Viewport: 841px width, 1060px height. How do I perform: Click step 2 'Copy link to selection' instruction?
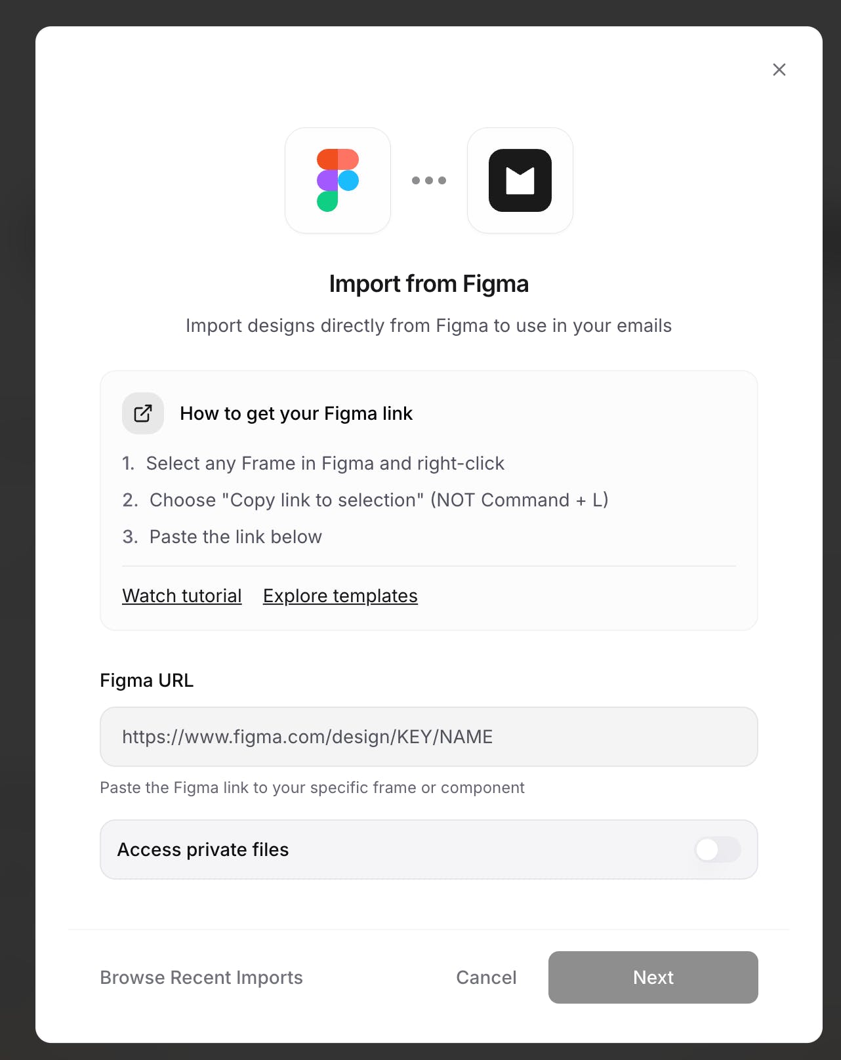(x=379, y=500)
